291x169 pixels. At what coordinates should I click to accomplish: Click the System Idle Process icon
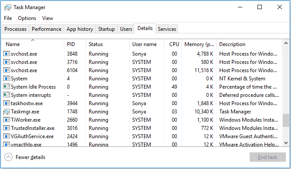point(7,87)
